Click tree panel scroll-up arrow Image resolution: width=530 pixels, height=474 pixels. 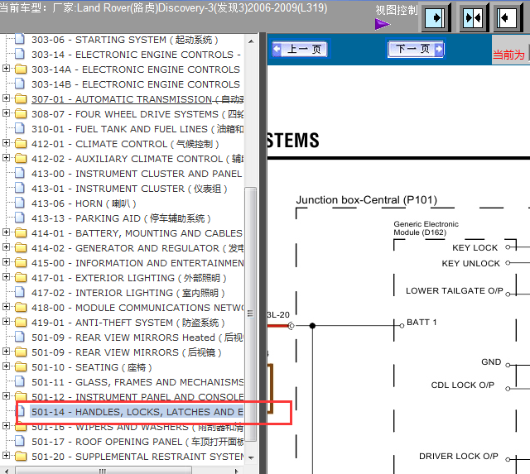(x=251, y=41)
